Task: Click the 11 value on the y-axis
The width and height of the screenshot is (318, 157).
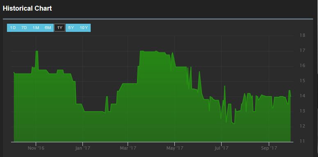Action: [302, 141]
